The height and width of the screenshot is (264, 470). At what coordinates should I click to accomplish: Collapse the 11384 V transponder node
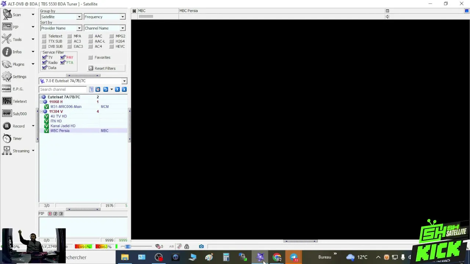41,111
